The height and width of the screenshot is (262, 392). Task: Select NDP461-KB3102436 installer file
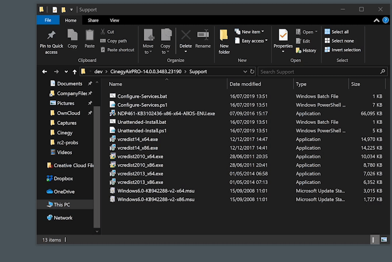click(166, 114)
